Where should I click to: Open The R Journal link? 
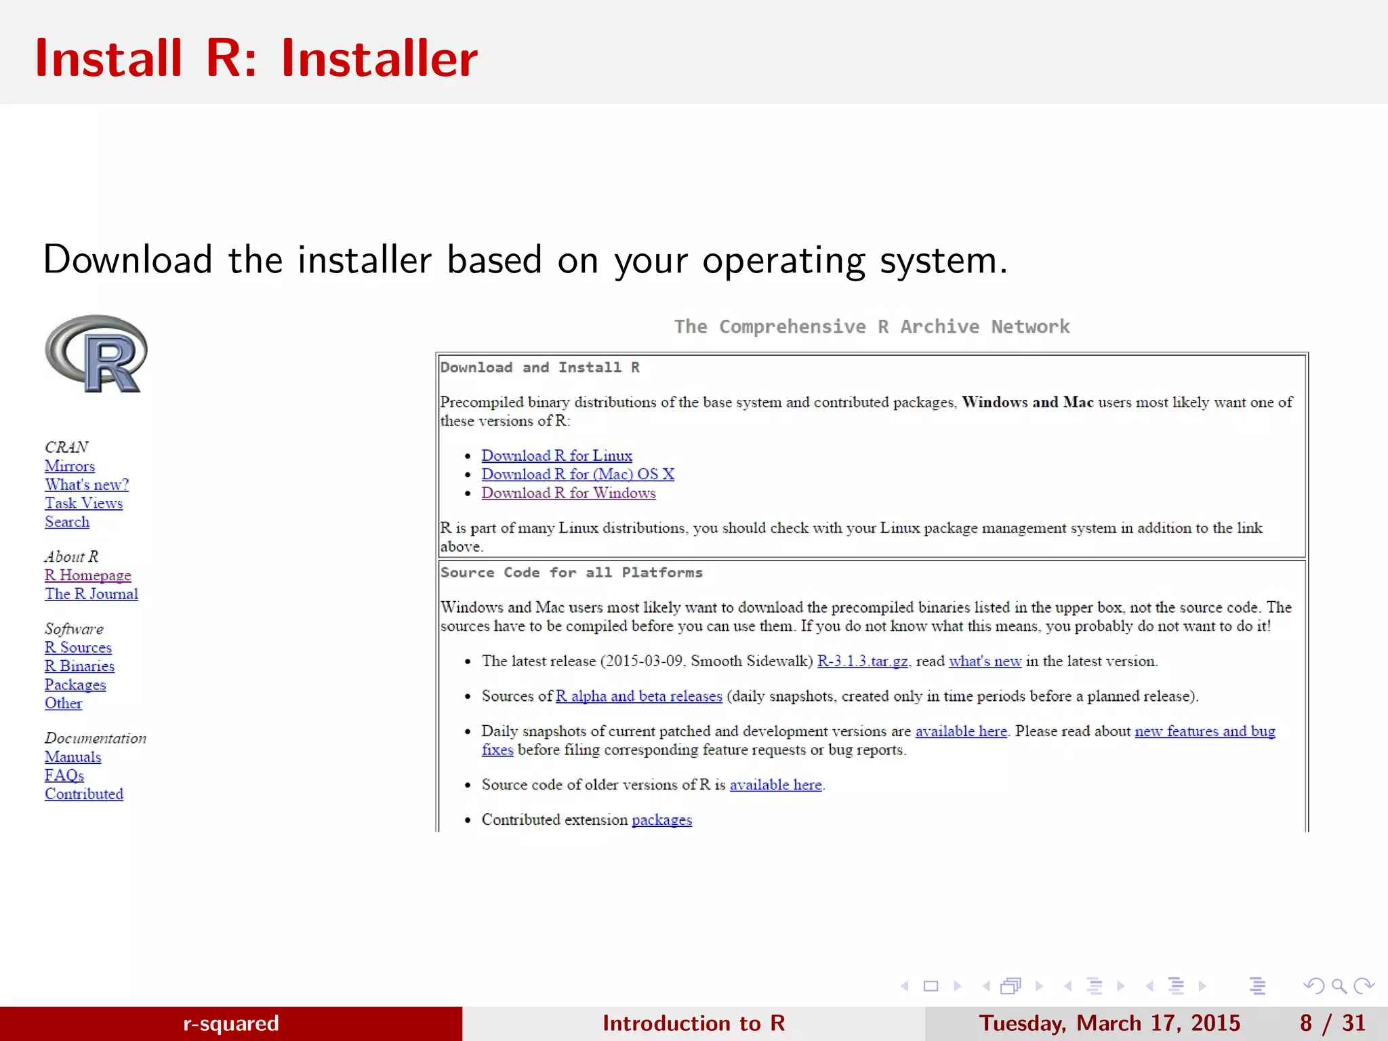pos(91,594)
